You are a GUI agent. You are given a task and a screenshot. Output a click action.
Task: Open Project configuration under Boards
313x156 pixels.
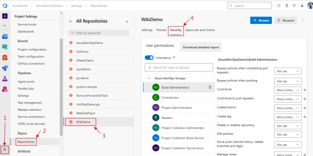(32, 50)
